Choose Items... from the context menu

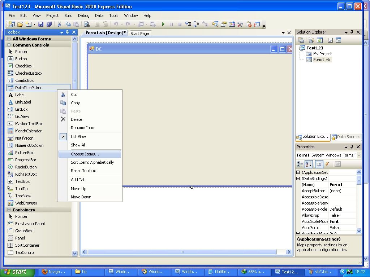pos(90,154)
